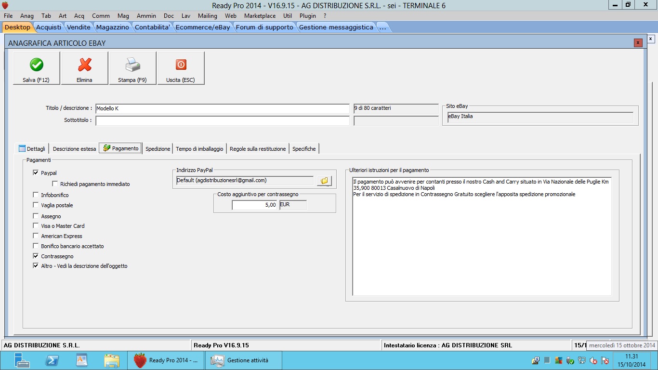The width and height of the screenshot is (658, 370).
Task: Open the Contabilita' tab
Action: (153, 27)
